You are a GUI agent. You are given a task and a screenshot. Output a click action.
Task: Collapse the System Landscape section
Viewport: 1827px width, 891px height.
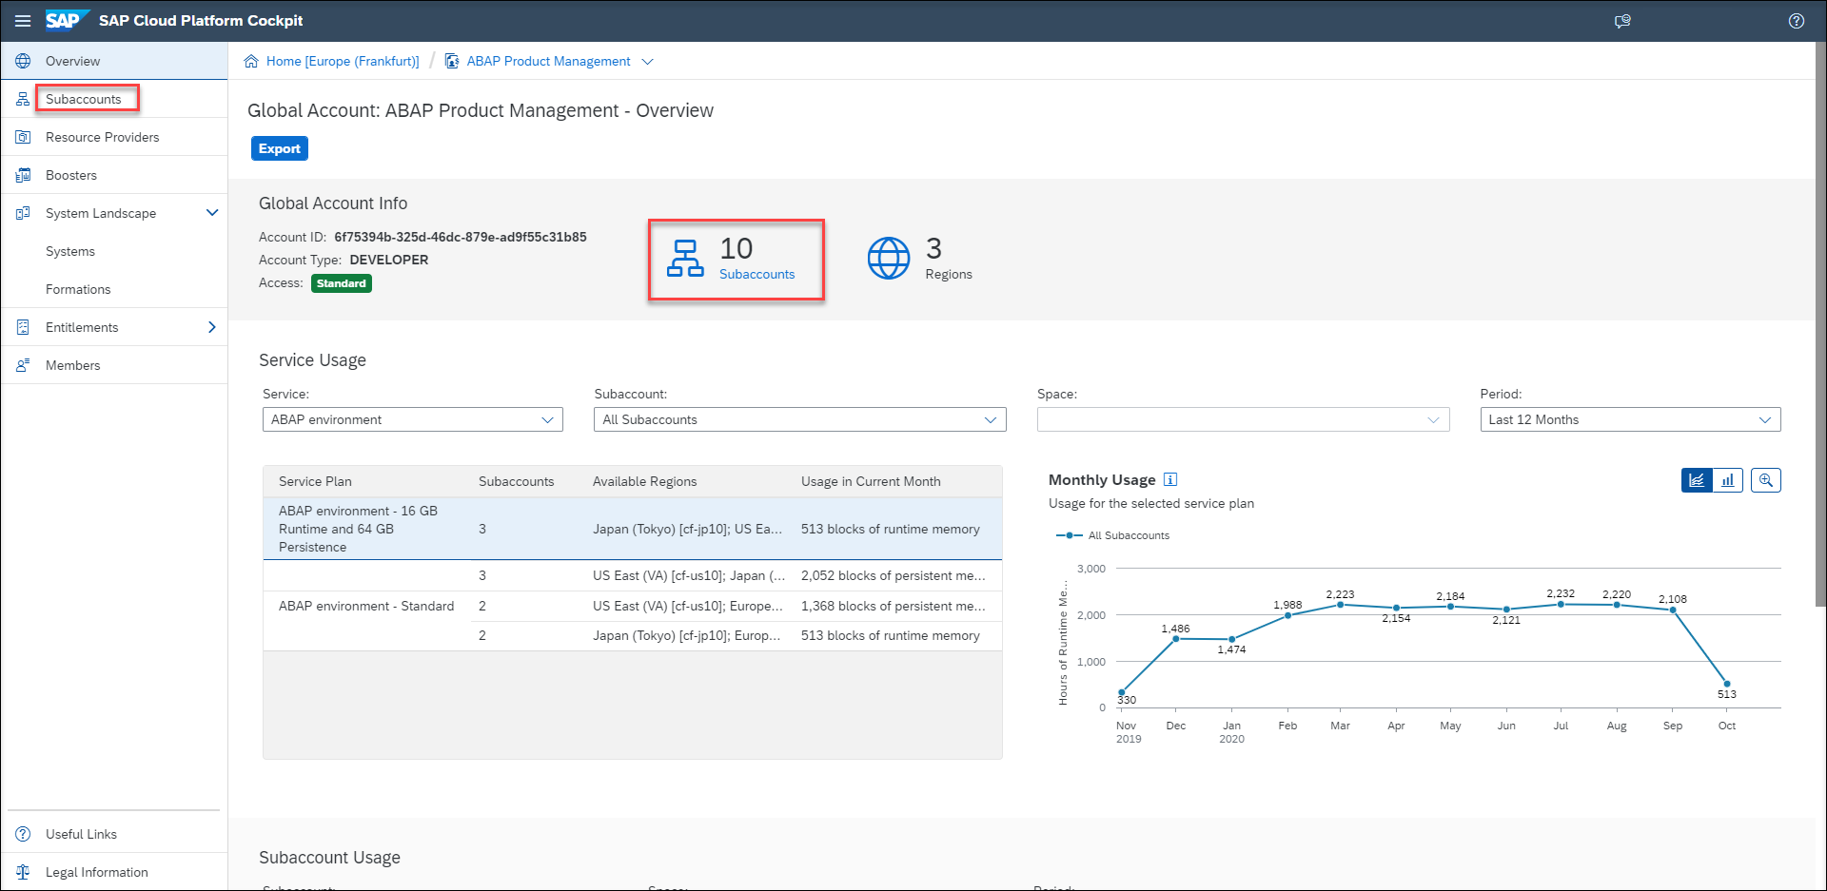[x=212, y=213]
